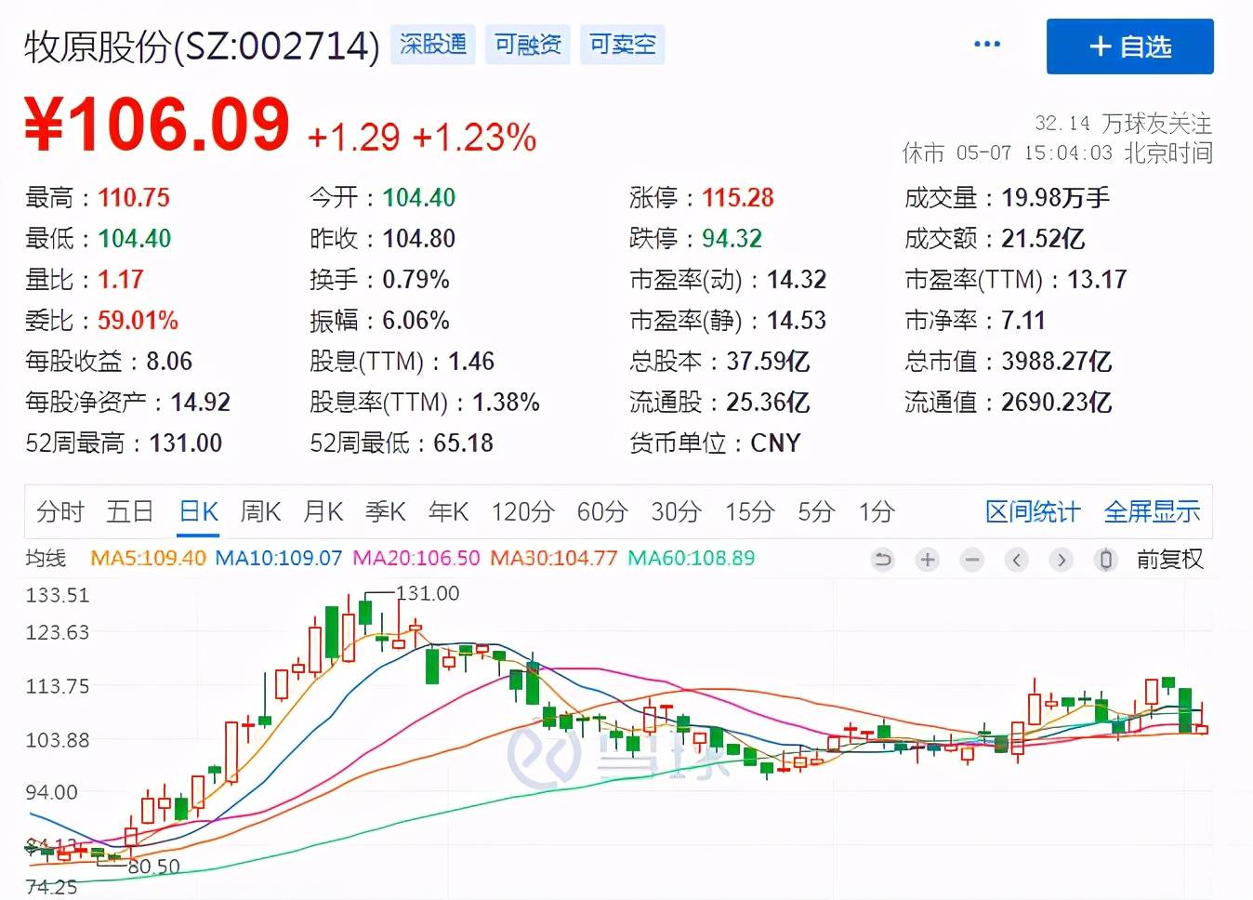Select the 年K chart tab
The image size is (1253, 900).
click(448, 511)
